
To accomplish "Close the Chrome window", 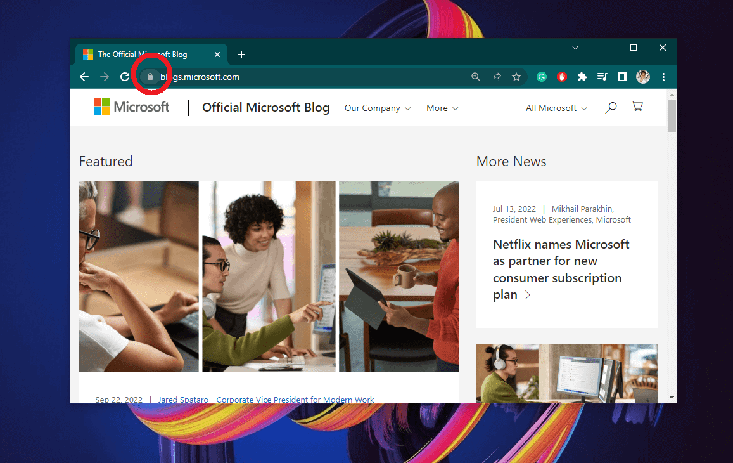I will (x=663, y=48).
